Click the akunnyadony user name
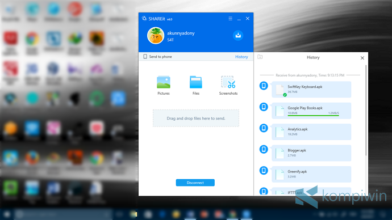 point(181,33)
